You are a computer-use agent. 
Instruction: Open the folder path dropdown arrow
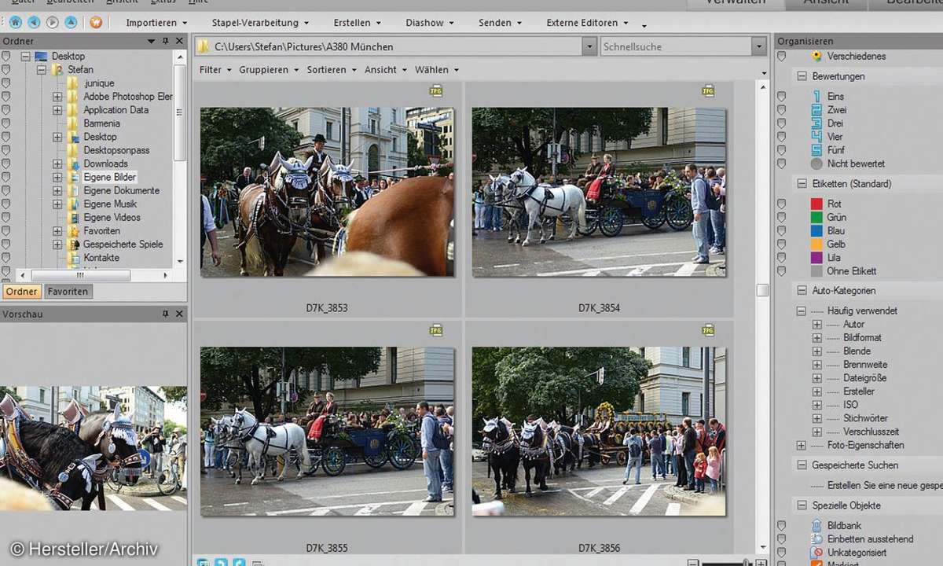(x=589, y=46)
